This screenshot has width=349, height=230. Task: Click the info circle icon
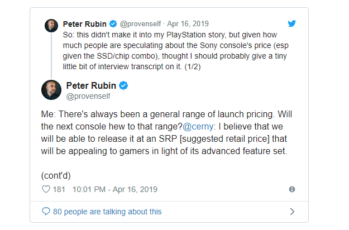[291, 189]
